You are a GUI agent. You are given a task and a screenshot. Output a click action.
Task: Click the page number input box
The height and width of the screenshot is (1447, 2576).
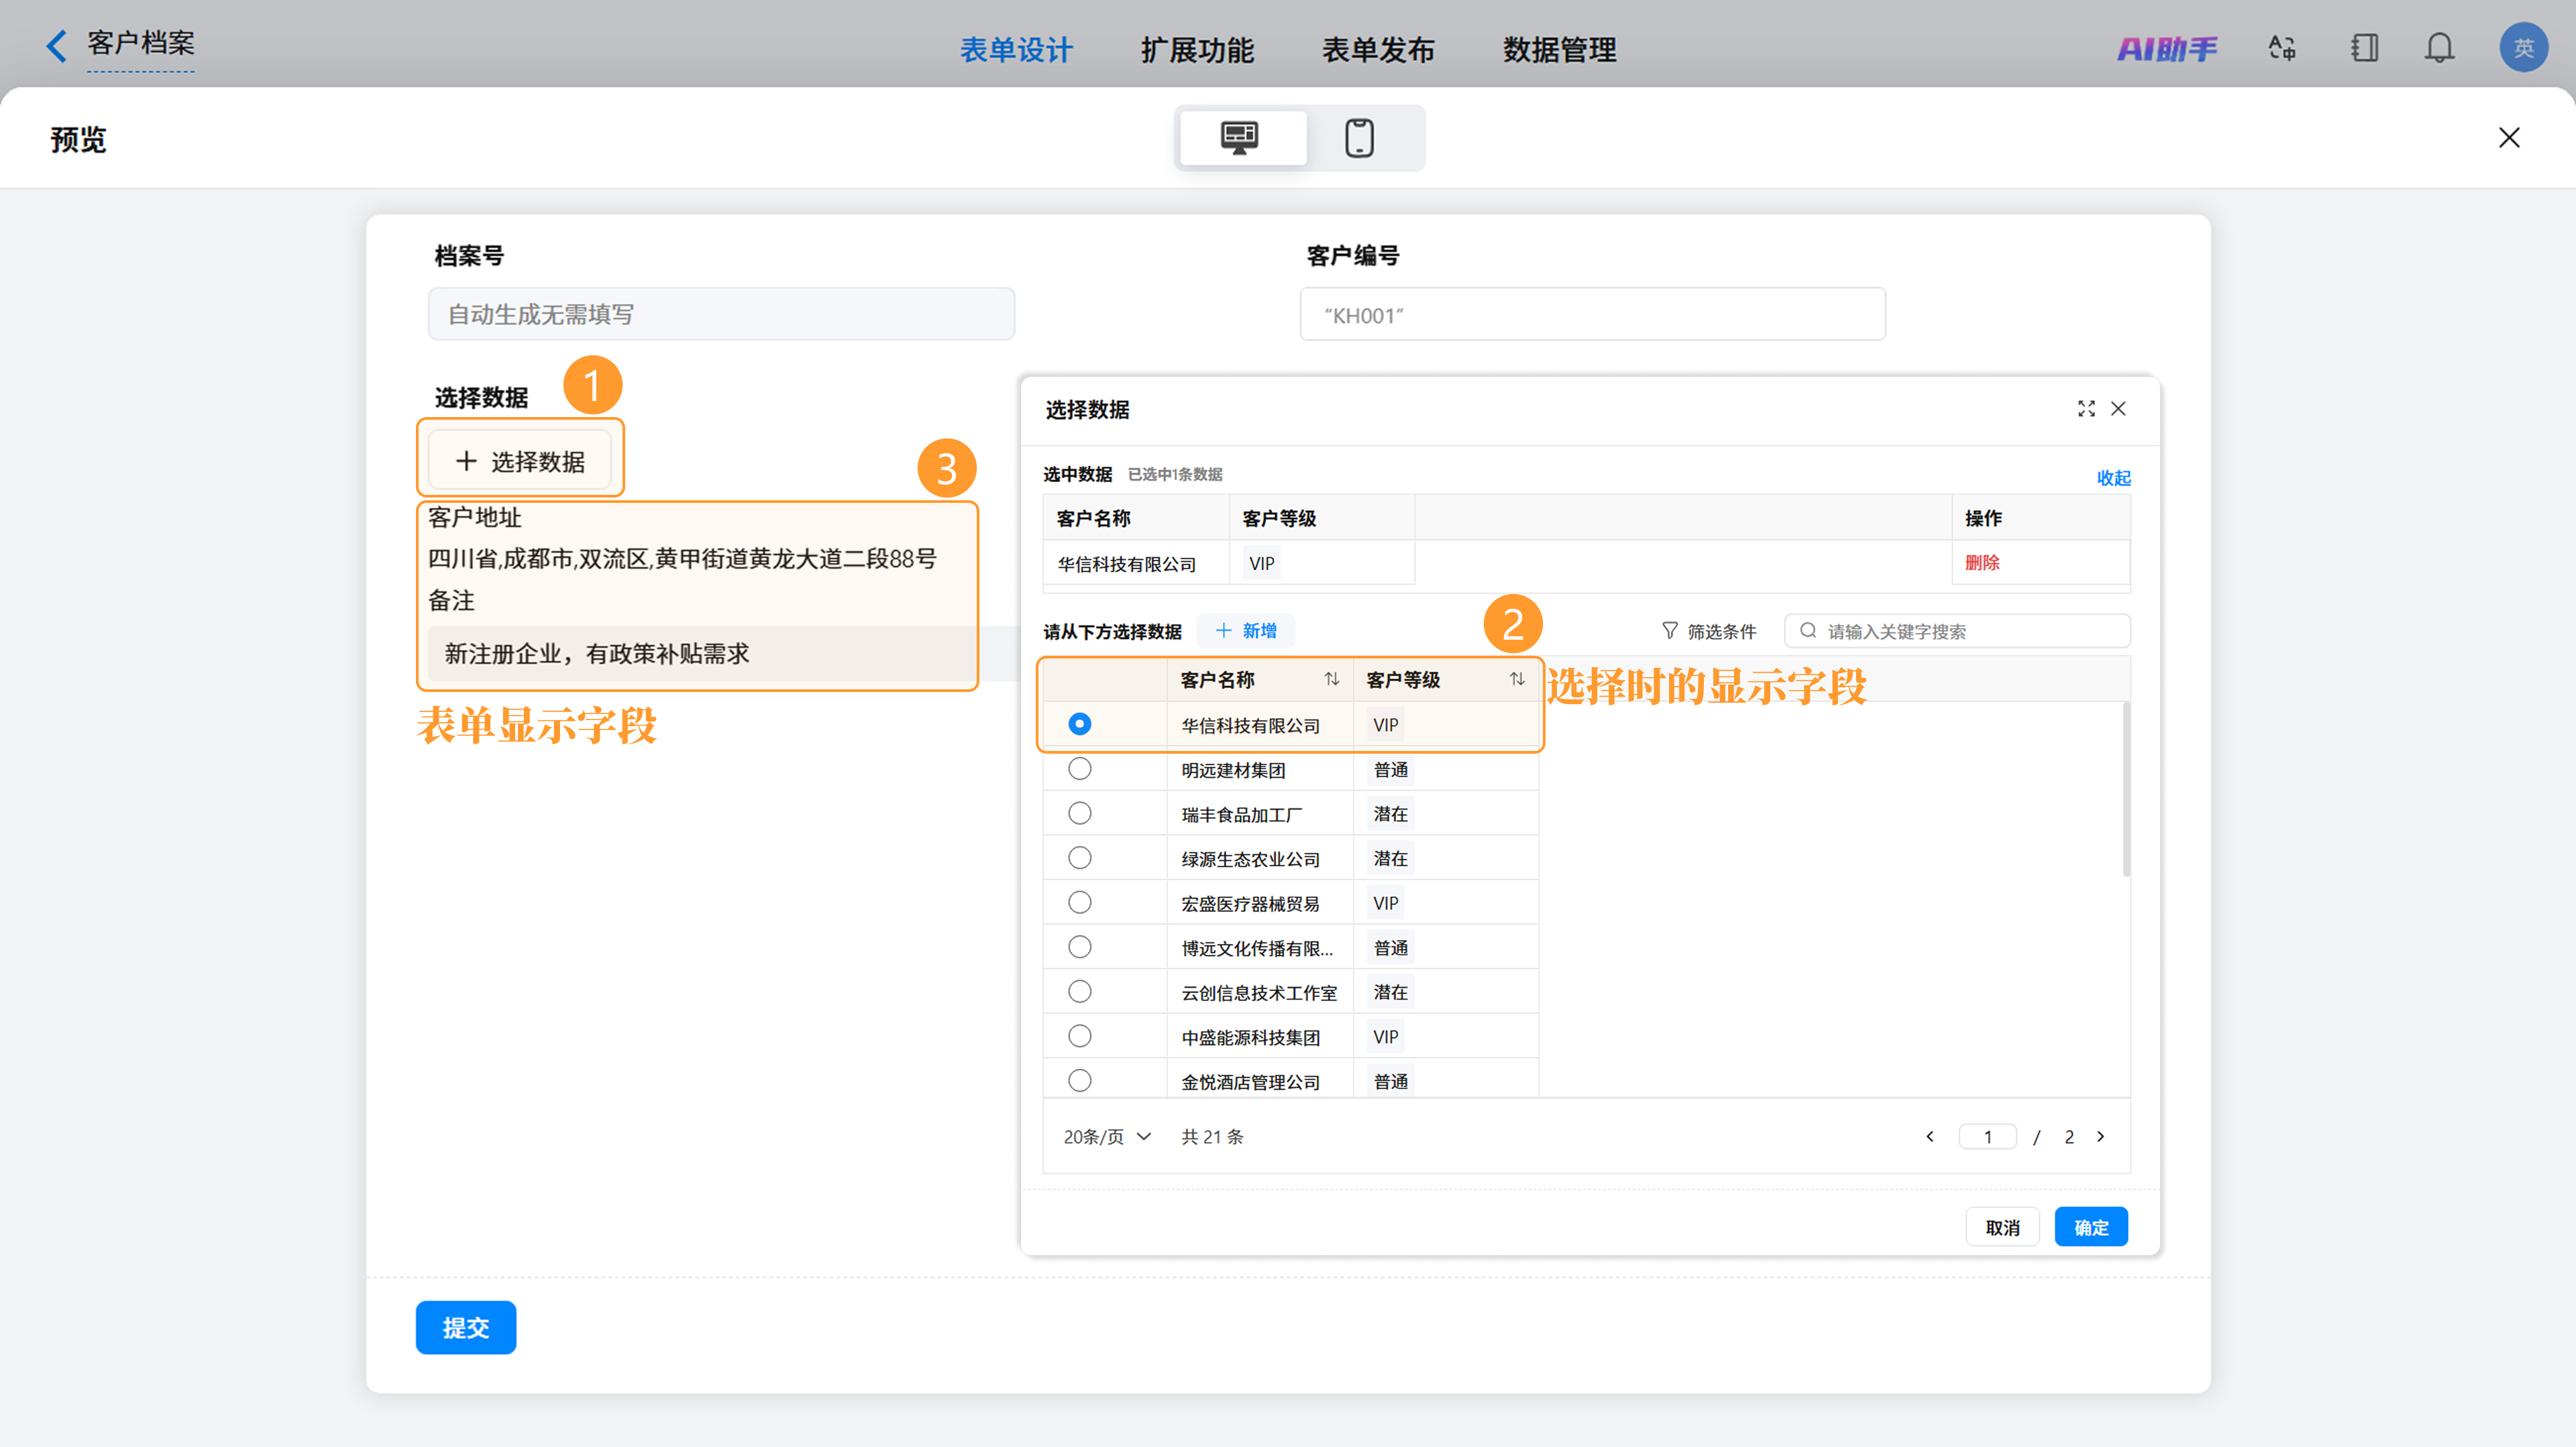[x=1988, y=1137]
